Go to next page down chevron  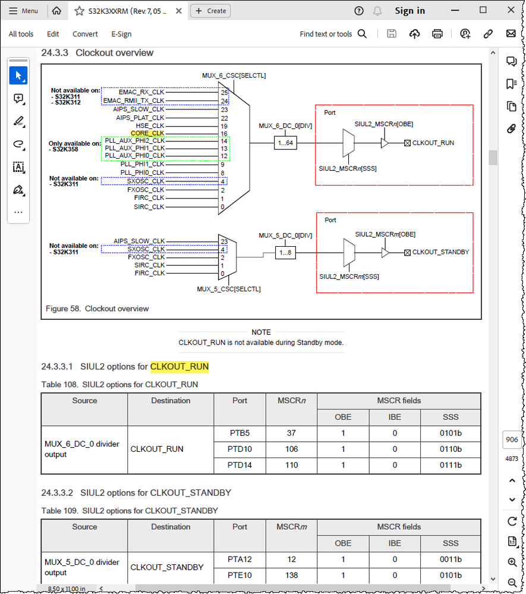[x=512, y=499]
